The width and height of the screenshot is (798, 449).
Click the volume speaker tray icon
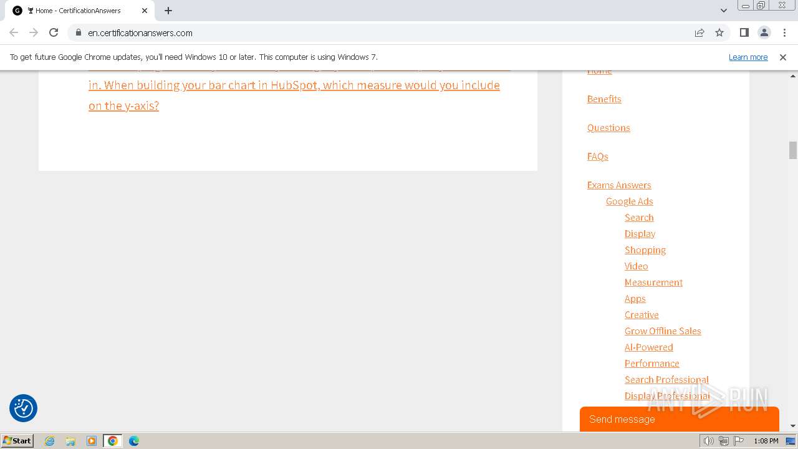[x=708, y=441]
